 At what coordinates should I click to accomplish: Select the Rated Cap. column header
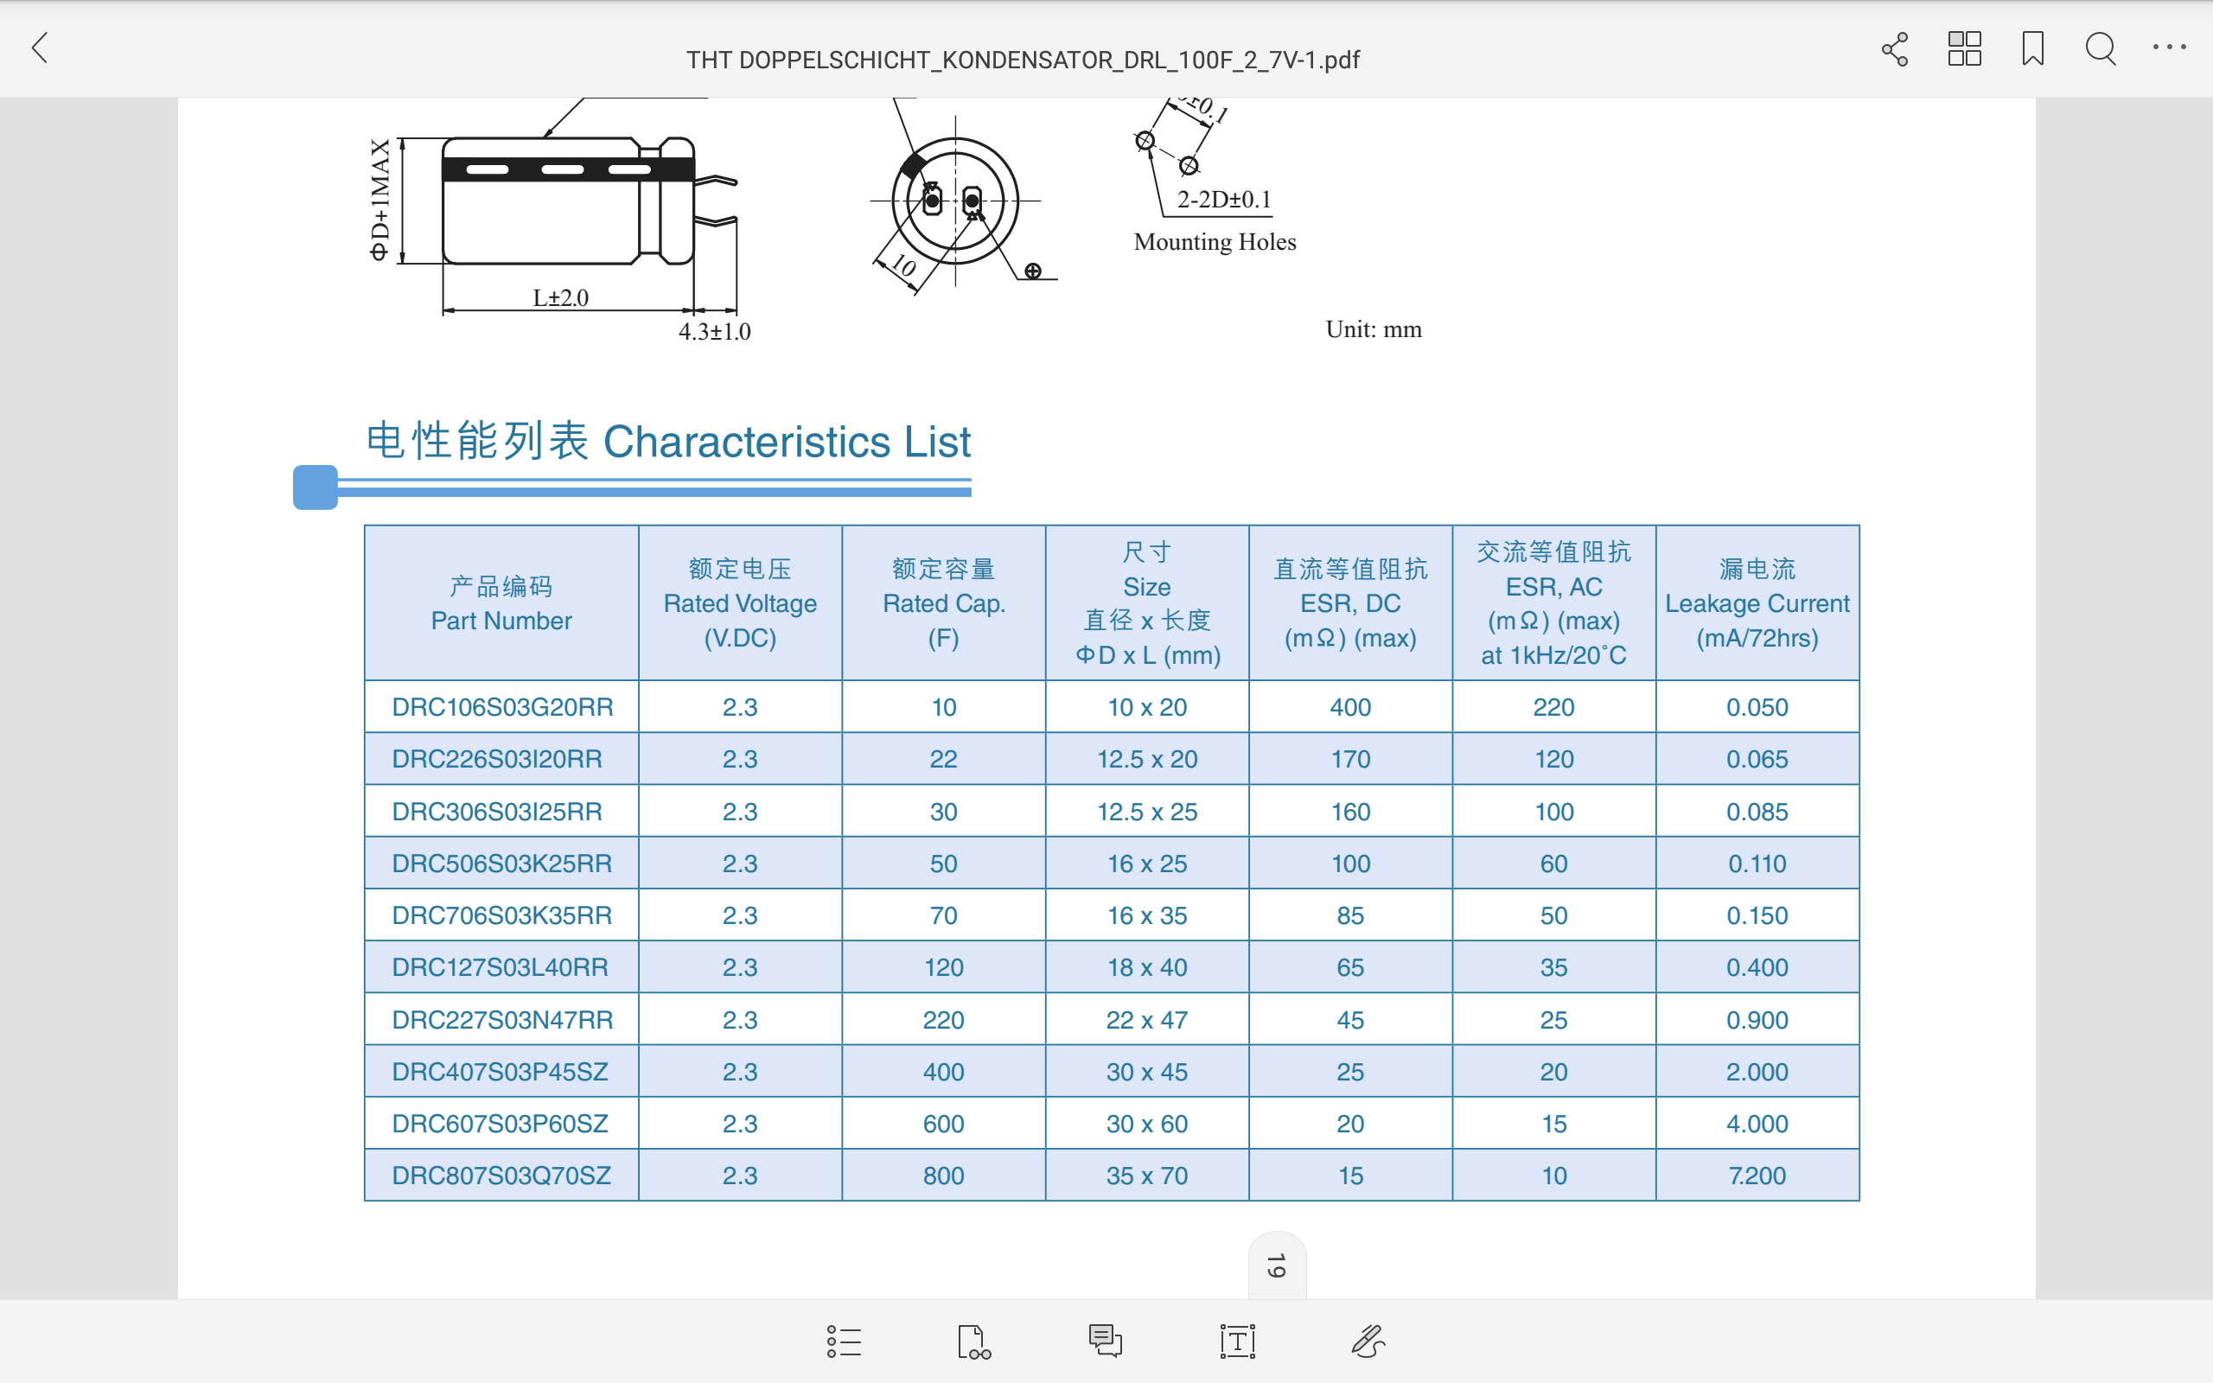click(944, 603)
